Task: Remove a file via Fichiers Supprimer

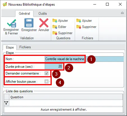Action: (x=86, y=27)
